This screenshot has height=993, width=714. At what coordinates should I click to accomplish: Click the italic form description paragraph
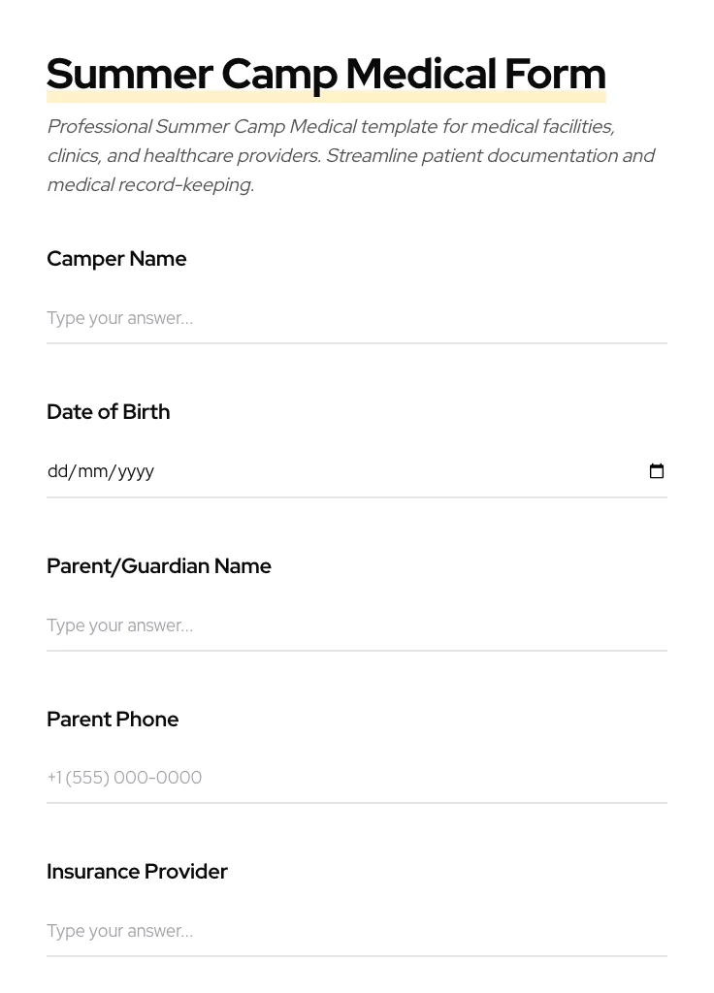tap(349, 155)
